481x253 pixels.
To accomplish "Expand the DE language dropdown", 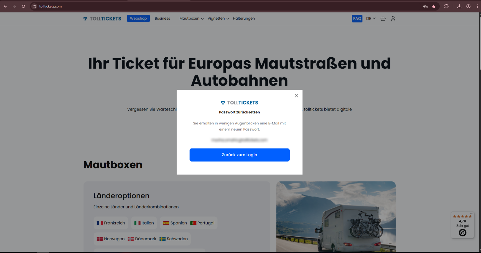I will (371, 18).
